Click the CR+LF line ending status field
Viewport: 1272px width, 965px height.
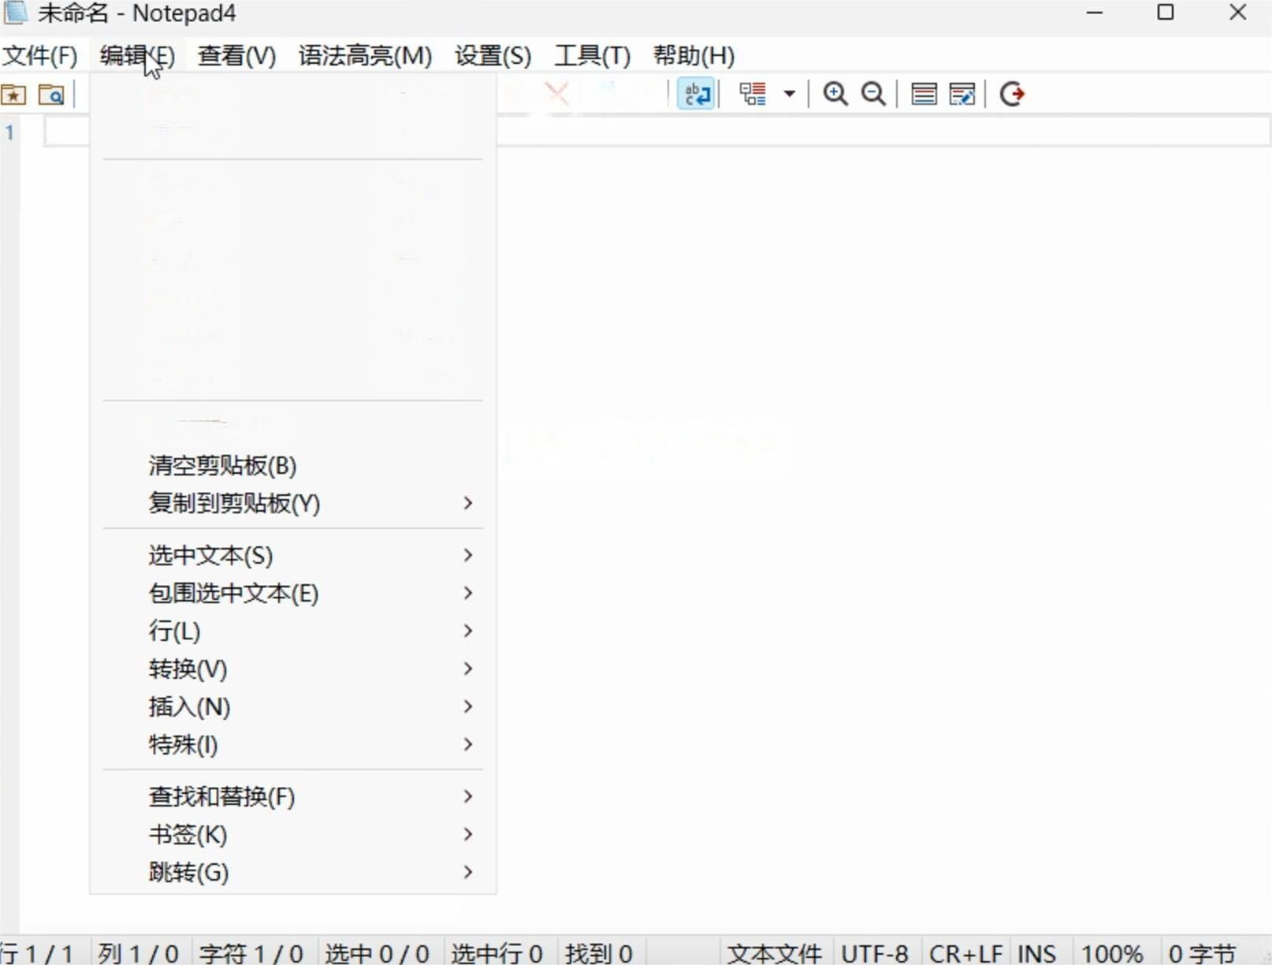965,953
